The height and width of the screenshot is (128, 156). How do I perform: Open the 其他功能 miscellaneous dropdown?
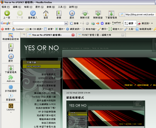pos(89,29)
